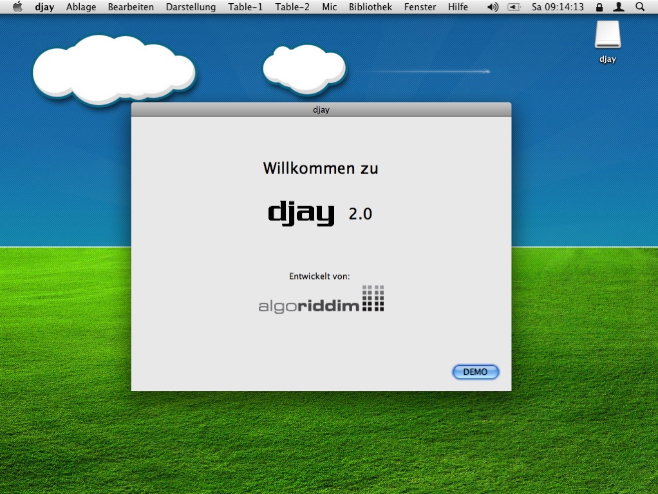Open the Mic menu
The width and height of the screenshot is (658, 494).
click(x=330, y=6)
